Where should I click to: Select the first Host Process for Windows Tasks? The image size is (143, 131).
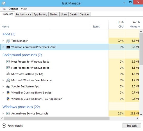[x=30, y=62]
